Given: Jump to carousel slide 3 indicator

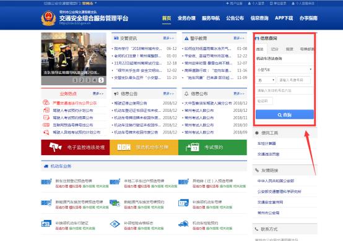Looking at the screenshot, I should pos(88,80).
